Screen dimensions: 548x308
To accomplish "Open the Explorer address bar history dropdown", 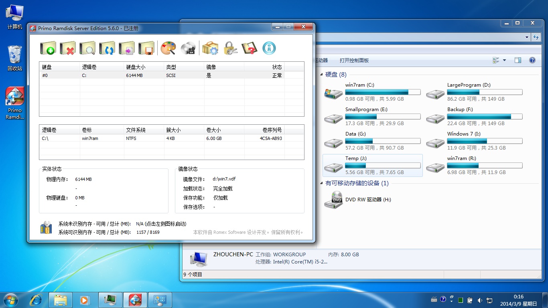I will pyautogui.click(x=527, y=37).
